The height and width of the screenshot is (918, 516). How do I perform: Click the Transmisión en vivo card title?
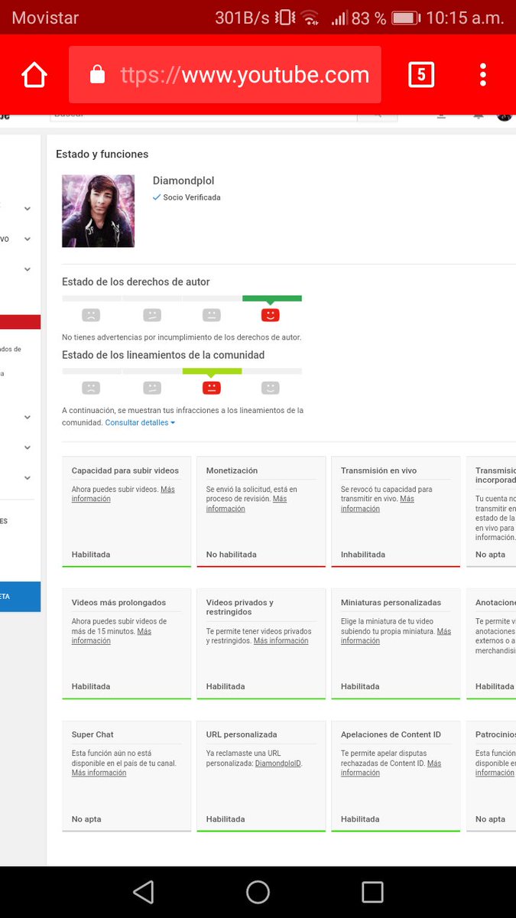379,470
